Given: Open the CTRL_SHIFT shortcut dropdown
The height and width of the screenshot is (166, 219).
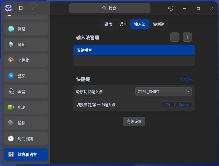Looking at the screenshot, I should point(163,92).
